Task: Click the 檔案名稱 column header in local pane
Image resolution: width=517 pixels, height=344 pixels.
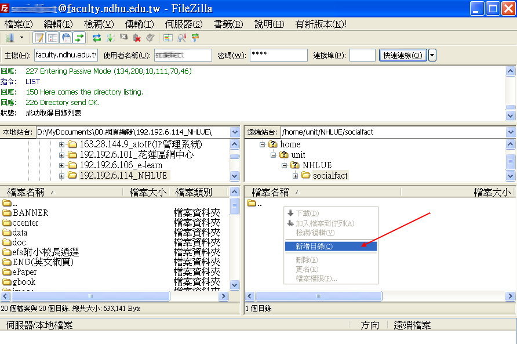Action: (x=29, y=192)
